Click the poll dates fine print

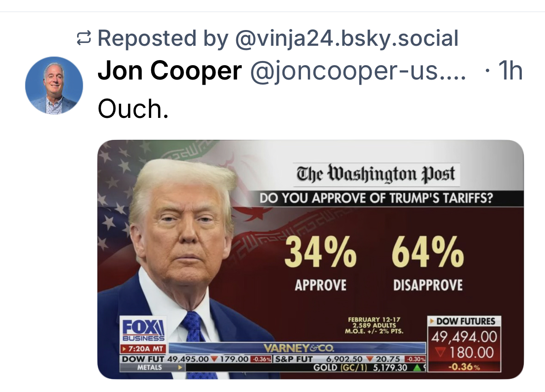[x=374, y=325]
